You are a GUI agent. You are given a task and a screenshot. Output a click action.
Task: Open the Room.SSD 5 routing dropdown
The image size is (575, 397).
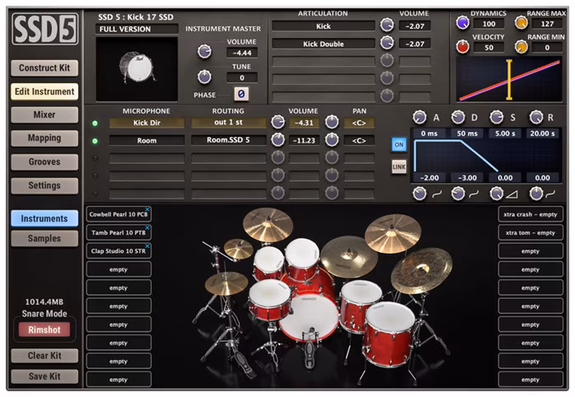[x=228, y=140]
